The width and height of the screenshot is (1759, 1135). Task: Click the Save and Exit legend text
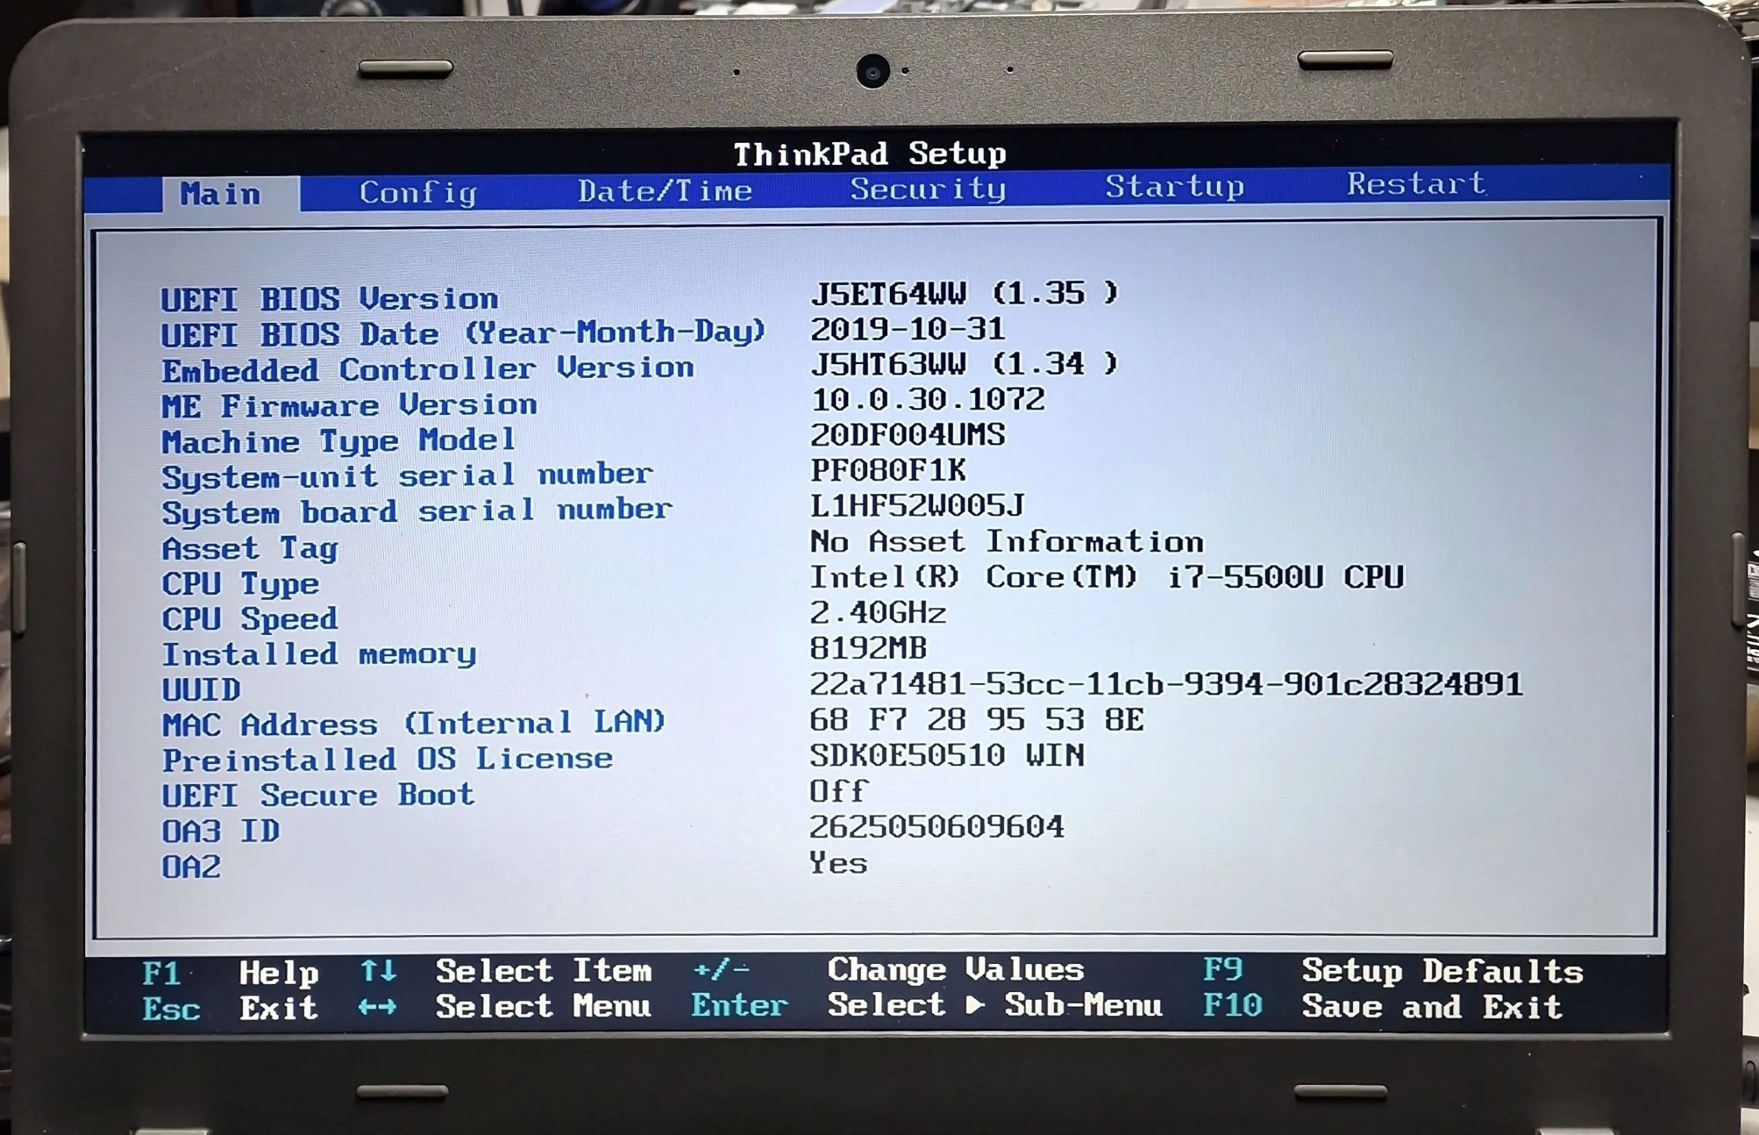1433,1007
